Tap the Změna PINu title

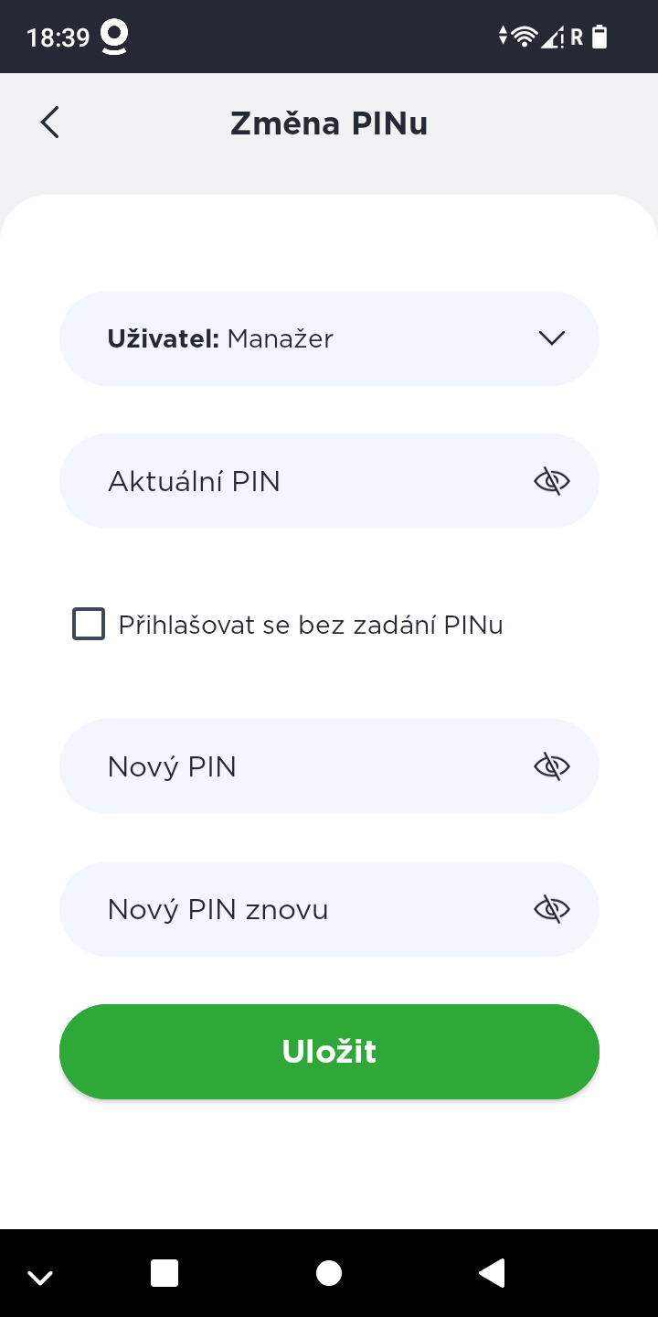329,123
